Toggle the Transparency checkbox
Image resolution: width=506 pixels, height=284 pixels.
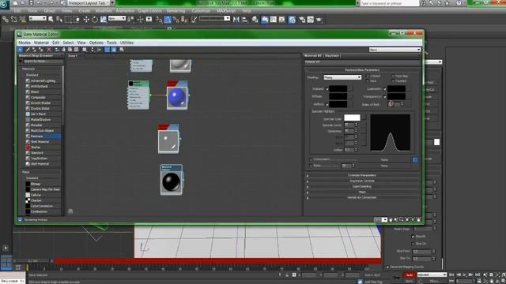click(x=385, y=96)
